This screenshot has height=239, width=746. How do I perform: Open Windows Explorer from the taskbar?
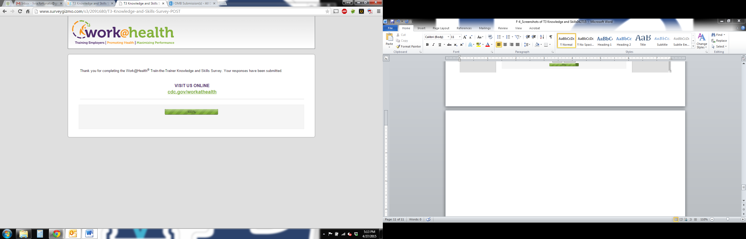(23, 233)
